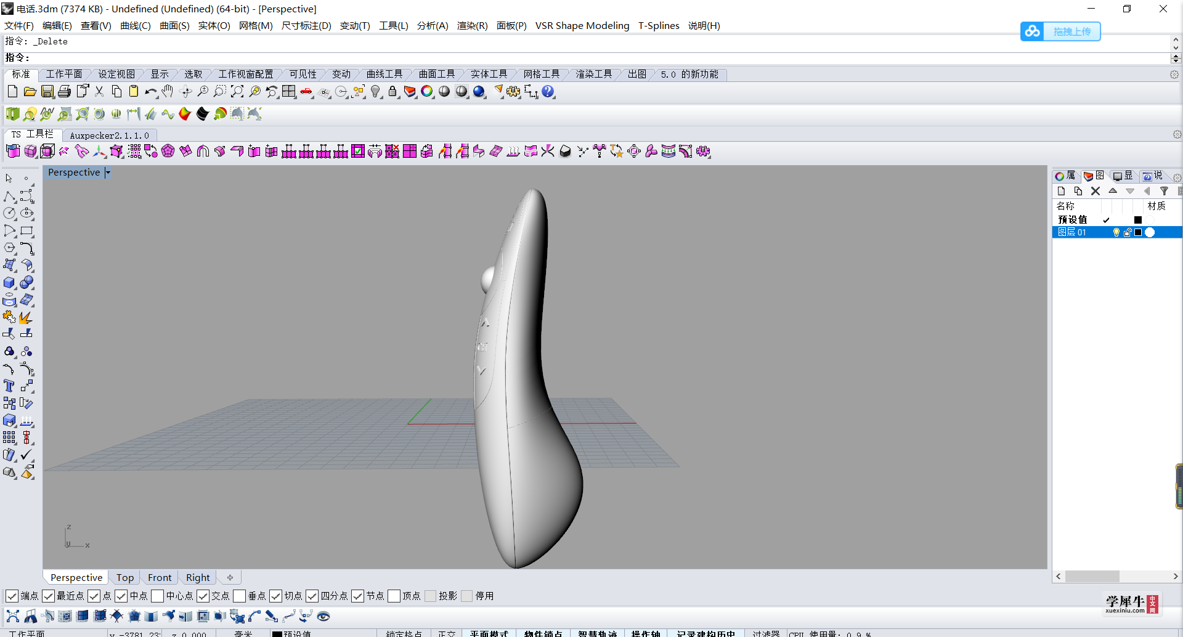Open a file with the folder icon
Viewport: 1183px width, 637px height.
(30, 92)
